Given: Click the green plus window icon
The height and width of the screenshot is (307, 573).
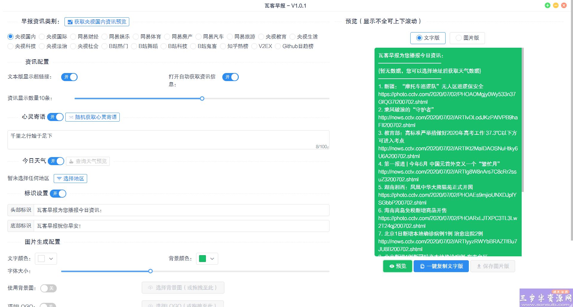Looking at the screenshot, I should pos(548,5).
